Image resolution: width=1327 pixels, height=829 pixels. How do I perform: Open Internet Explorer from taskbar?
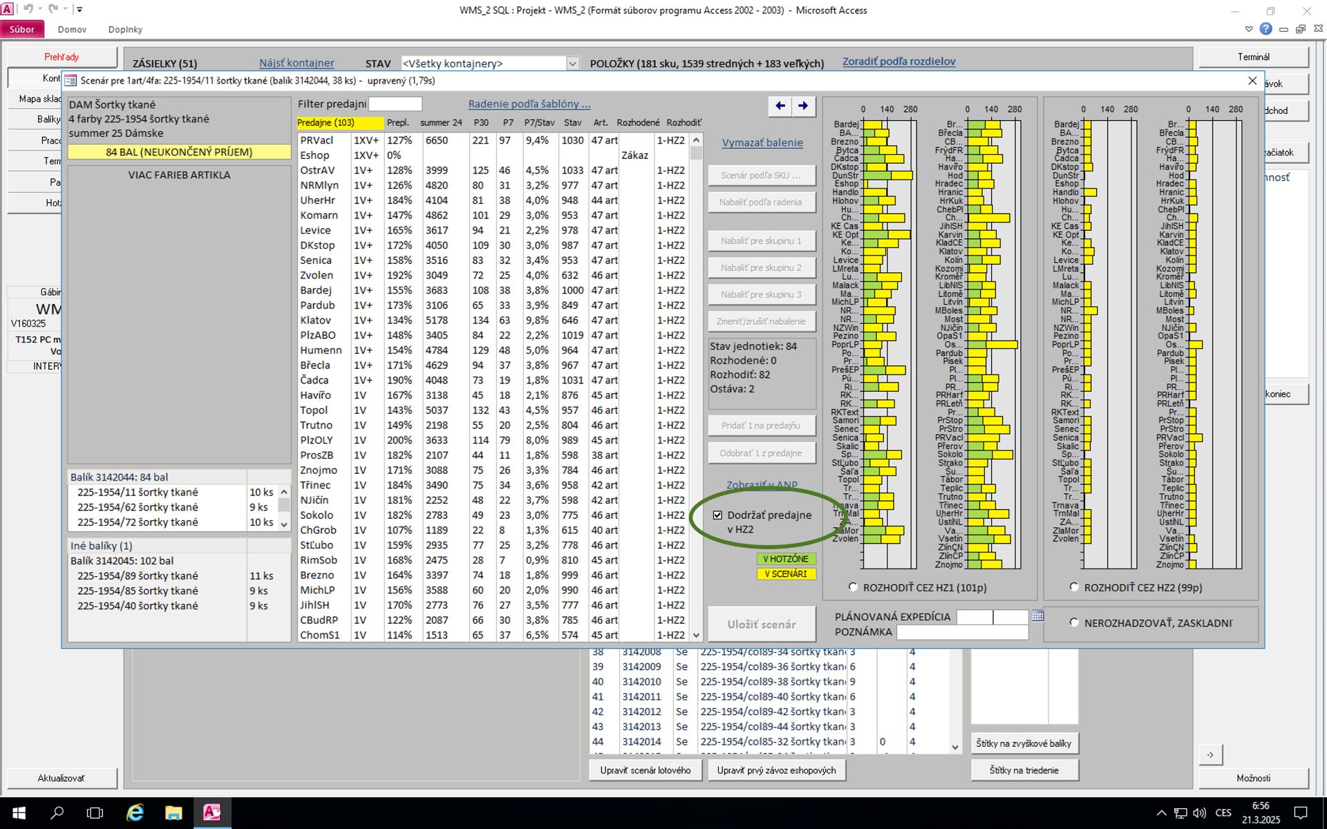(134, 812)
